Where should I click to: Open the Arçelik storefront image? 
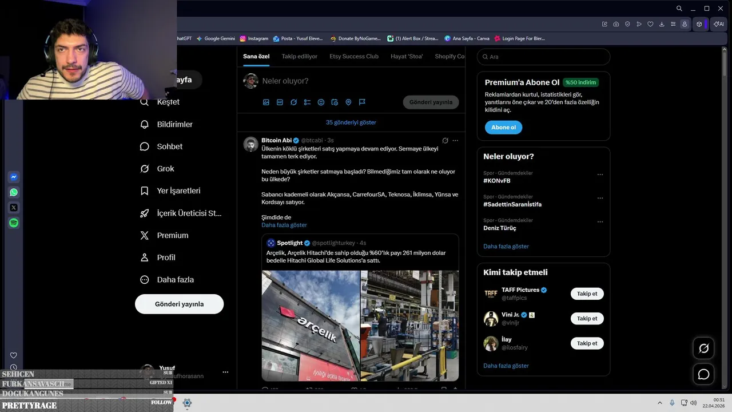[x=311, y=326]
